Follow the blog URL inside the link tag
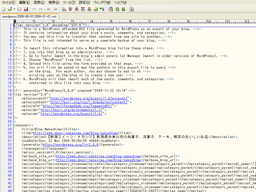The width and height of the screenshot is (256, 192). point(75,133)
